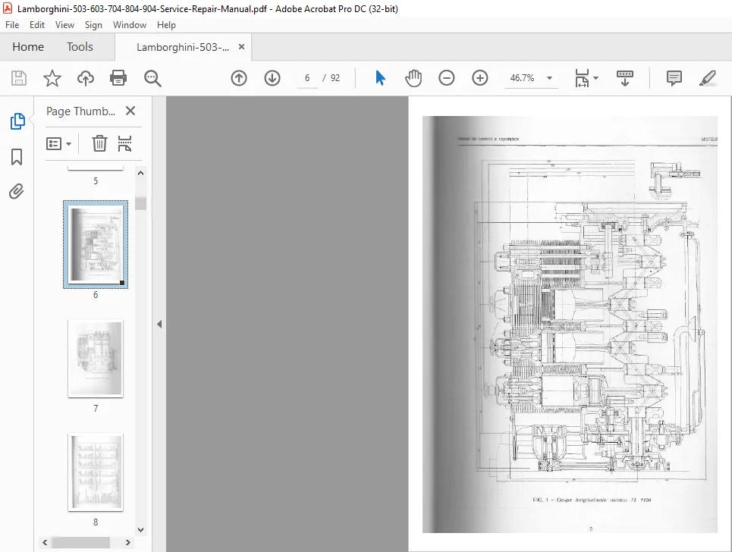732x552 pixels.
Task: Select the page 6 thumbnail
Action: click(96, 244)
